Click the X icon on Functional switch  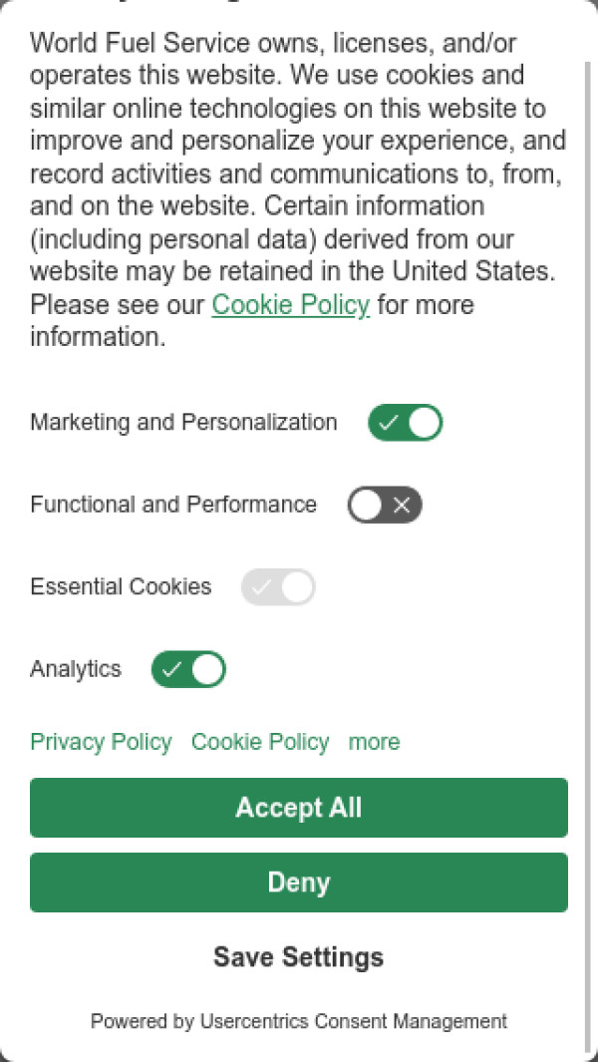[402, 506]
